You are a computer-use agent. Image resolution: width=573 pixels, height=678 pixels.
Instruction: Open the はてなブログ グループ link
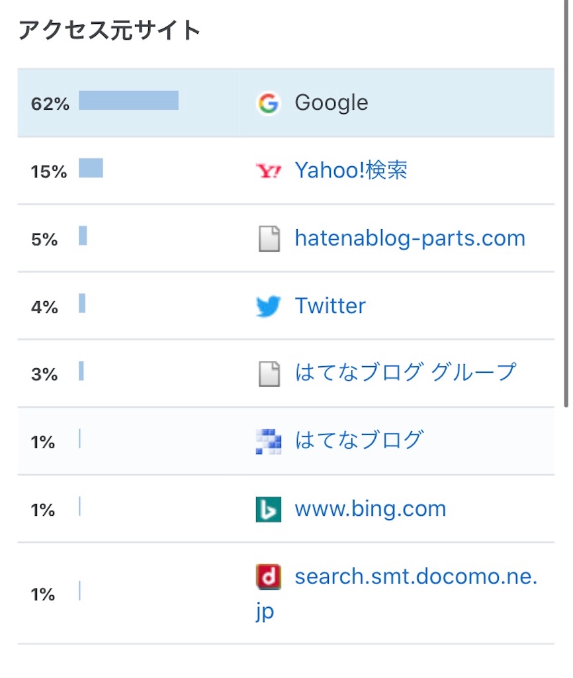[406, 373]
